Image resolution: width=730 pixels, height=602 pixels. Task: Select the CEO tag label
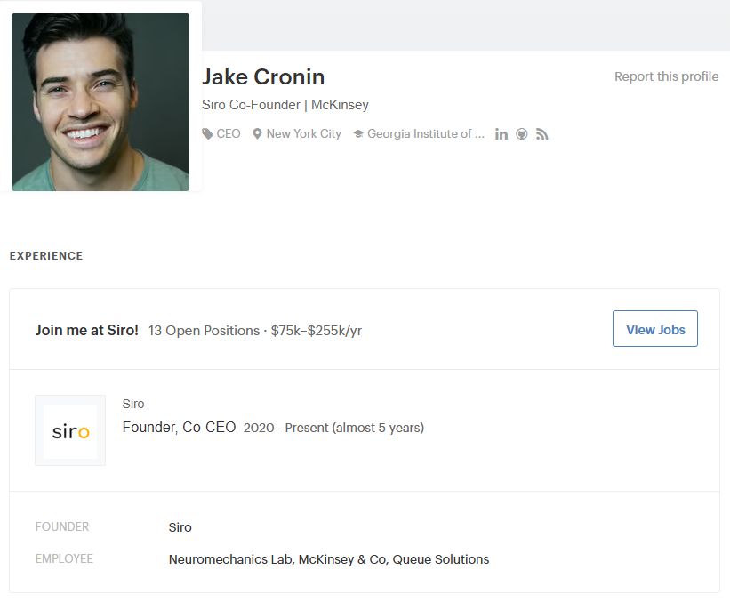pos(229,133)
